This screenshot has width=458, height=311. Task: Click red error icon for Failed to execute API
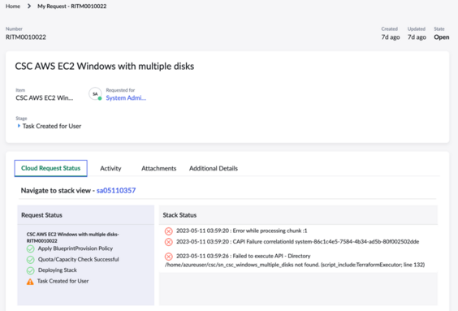pos(169,257)
